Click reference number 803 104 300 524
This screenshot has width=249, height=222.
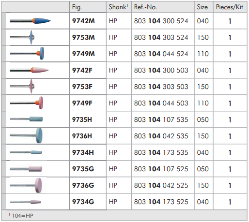[161, 21]
